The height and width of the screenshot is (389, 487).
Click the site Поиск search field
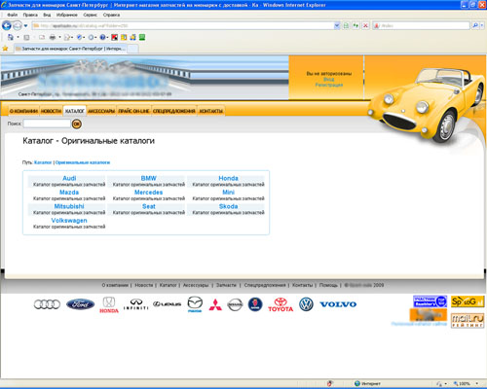coord(47,124)
